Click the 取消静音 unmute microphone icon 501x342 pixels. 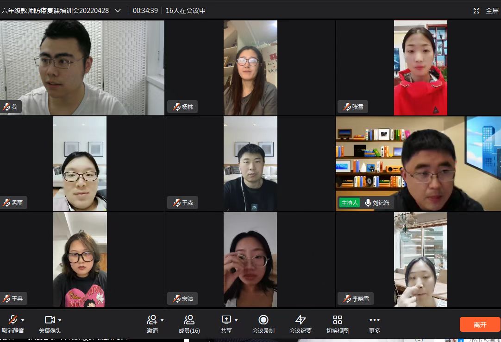pos(13,320)
